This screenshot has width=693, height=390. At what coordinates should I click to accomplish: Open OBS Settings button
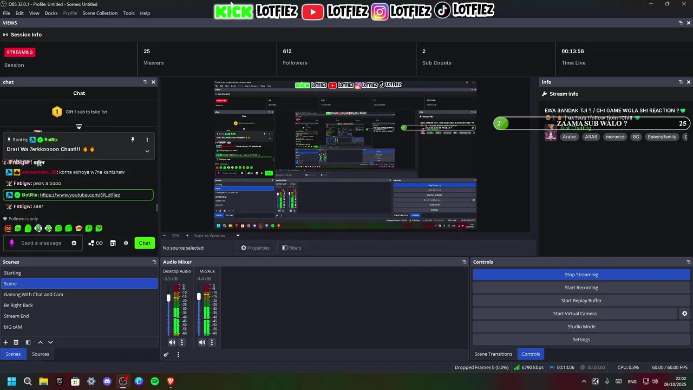pos(581,340)
